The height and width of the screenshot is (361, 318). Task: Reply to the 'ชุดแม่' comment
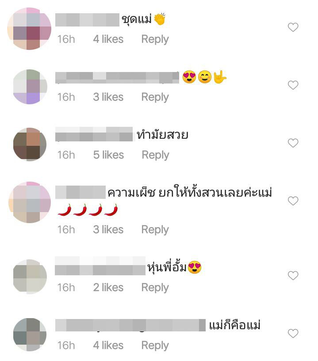[x=155, y=39]
